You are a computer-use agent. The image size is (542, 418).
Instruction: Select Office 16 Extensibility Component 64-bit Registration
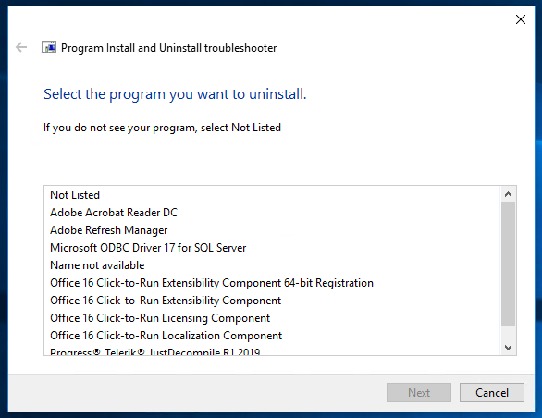212,283
